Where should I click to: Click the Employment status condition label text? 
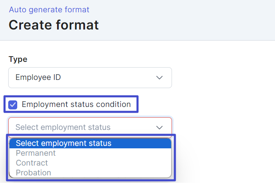coord(76,104)
